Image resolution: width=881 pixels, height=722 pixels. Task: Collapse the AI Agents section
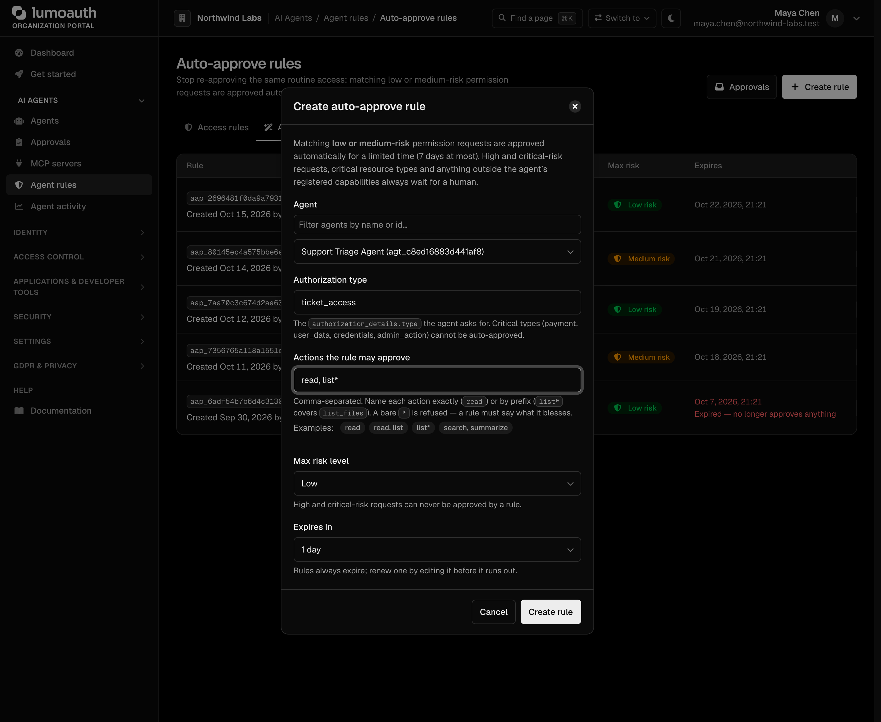click(141, 101)
